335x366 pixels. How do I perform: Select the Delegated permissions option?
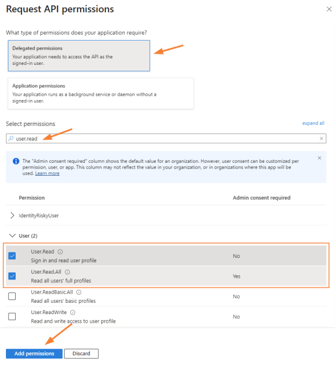click(x=78, y=56)
